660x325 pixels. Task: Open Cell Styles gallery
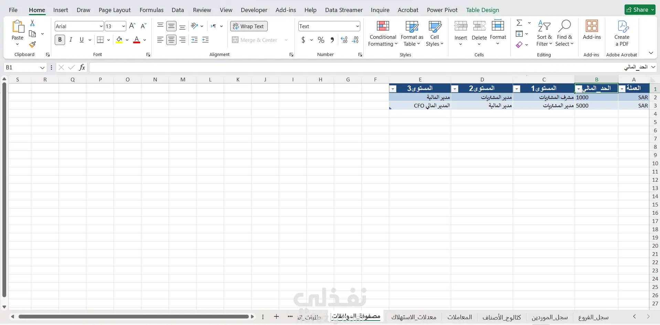(435, 33)
